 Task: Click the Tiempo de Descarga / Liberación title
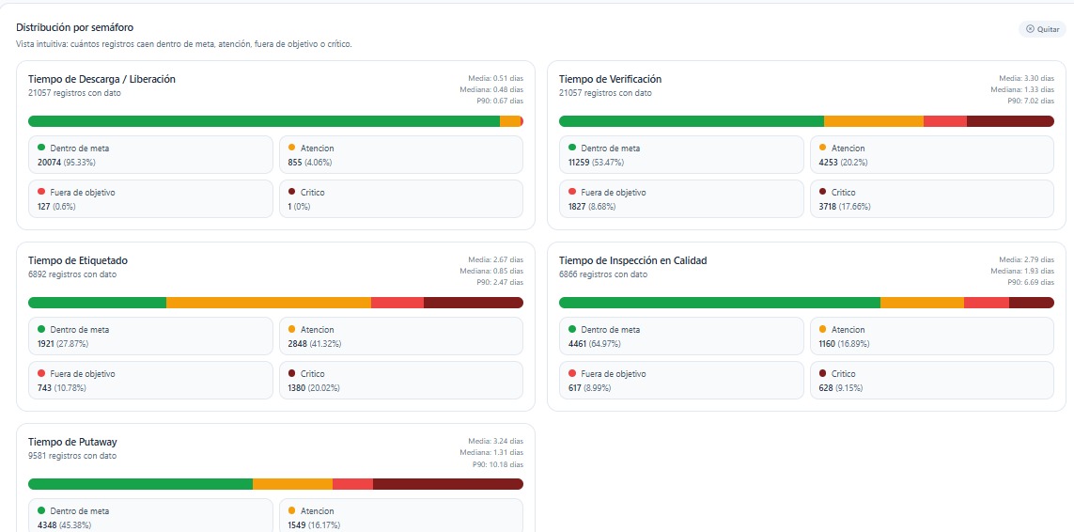101,79
